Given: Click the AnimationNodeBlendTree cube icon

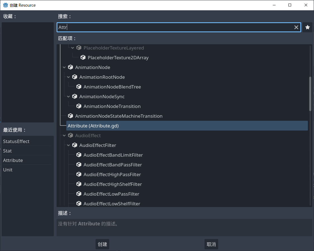Looking at the screenshot, I should tap(79, 87).
